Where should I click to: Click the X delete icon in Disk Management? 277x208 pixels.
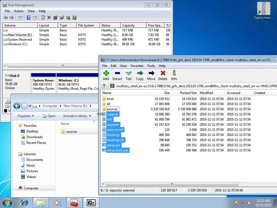pos(49,18)
